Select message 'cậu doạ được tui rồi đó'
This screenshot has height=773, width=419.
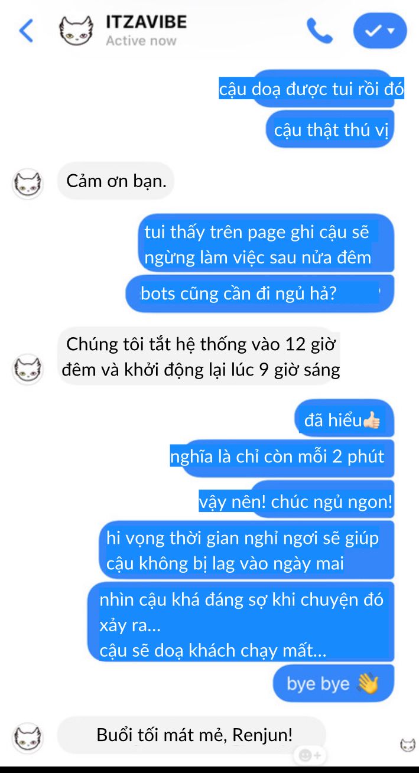311,89
